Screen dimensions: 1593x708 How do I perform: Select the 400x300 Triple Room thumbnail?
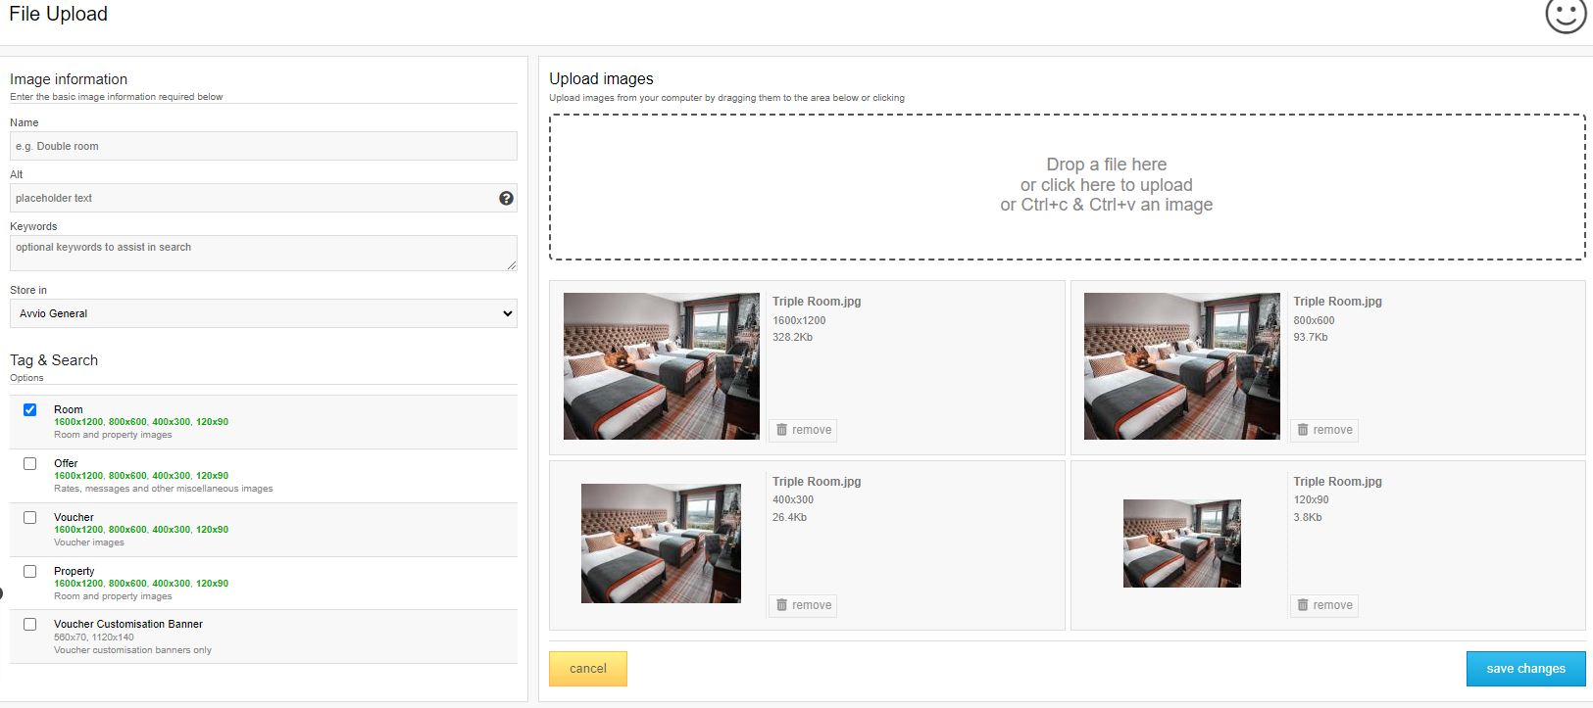(661, 543)
